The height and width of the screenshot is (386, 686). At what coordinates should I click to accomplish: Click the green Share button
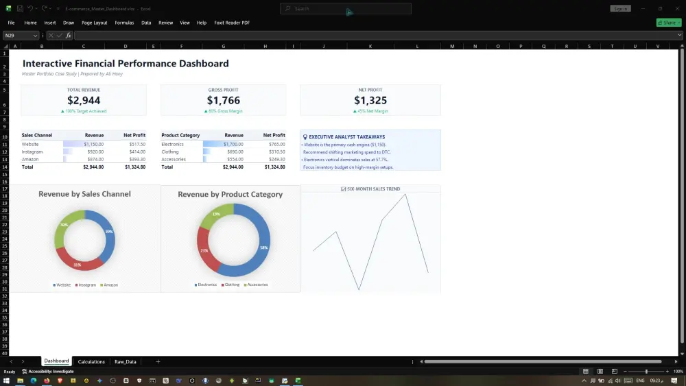pos(668,23)
